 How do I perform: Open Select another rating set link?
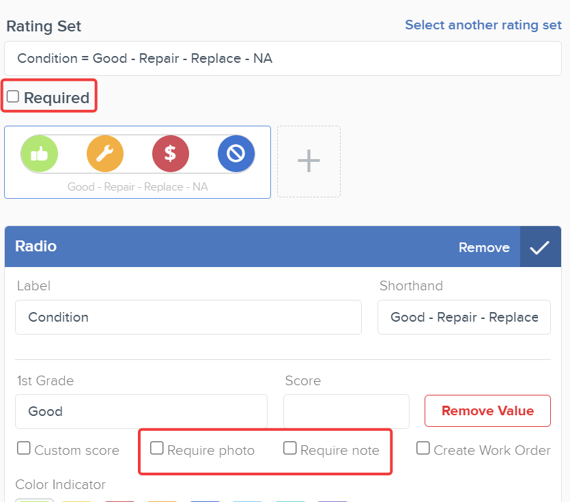[x=483, y=25]
